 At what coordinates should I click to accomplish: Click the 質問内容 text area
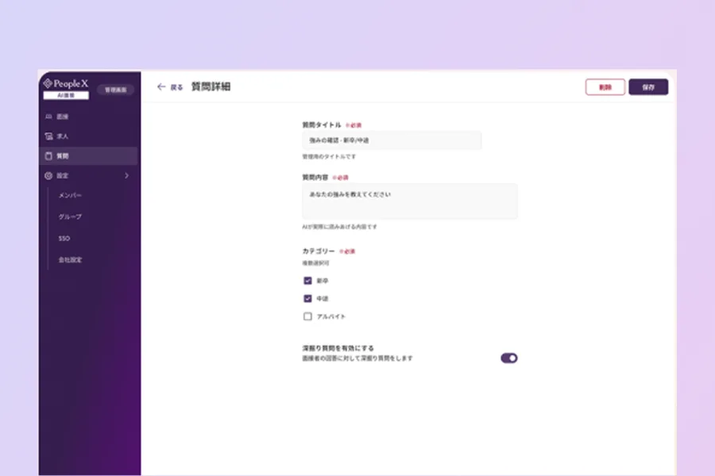click(409, 202)
